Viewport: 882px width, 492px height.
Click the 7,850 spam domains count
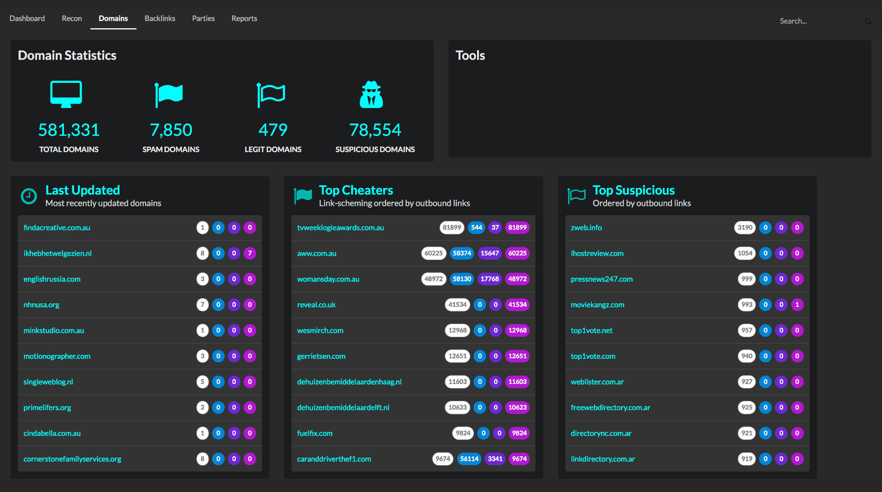(x=171, y=130)
